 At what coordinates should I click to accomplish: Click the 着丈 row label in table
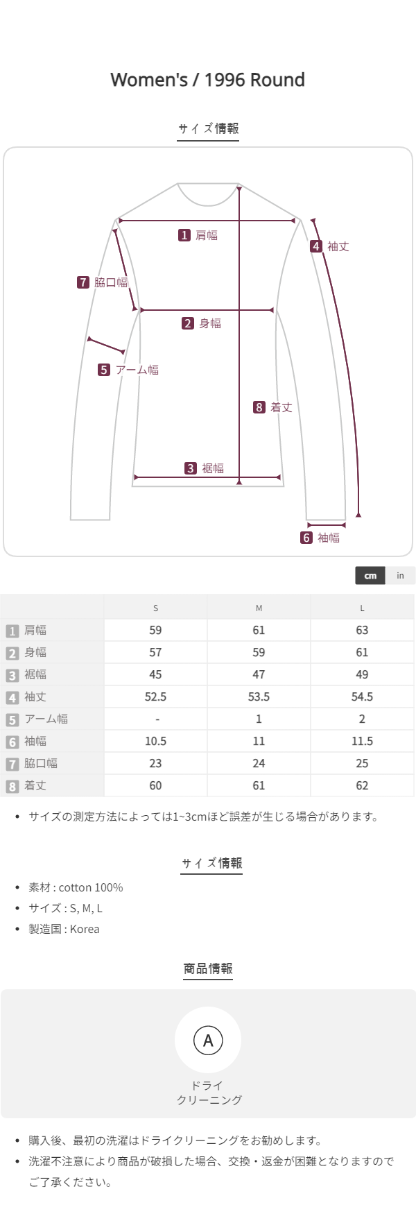[x=35, y=785]
